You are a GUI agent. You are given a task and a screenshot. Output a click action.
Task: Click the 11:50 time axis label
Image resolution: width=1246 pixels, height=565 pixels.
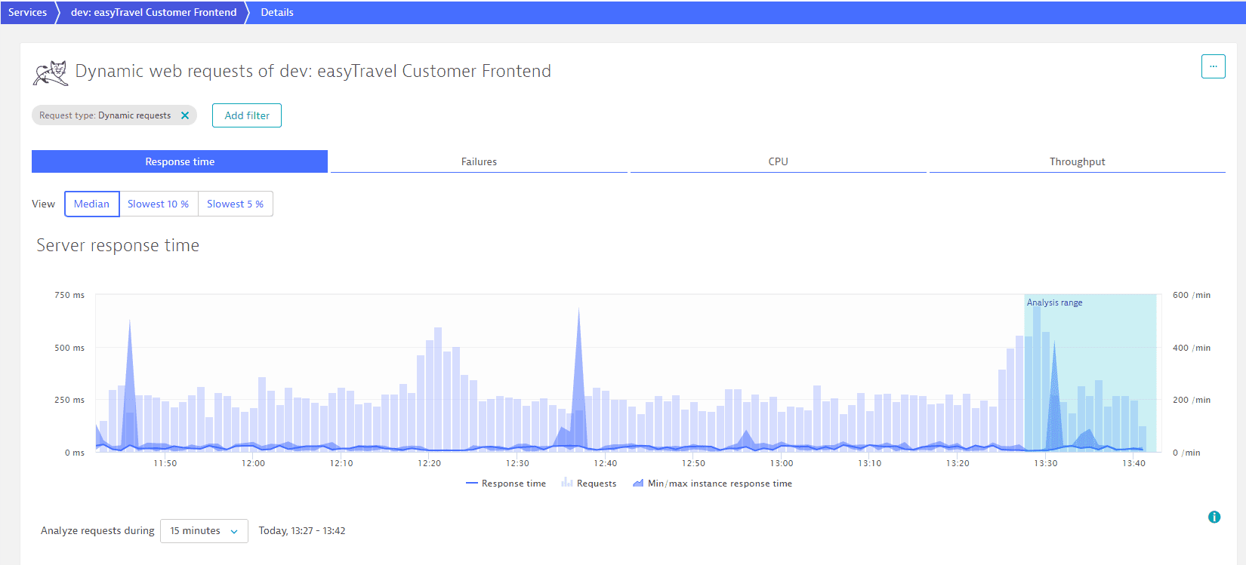tap(165, 463)
